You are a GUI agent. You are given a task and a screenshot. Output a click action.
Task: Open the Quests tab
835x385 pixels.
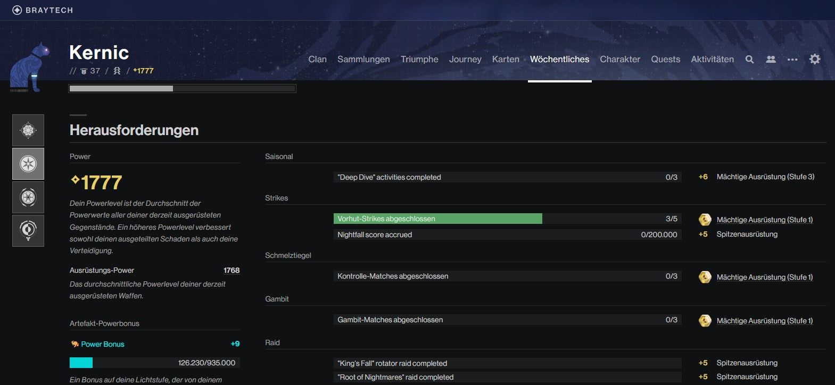click(x=665, y=60)
